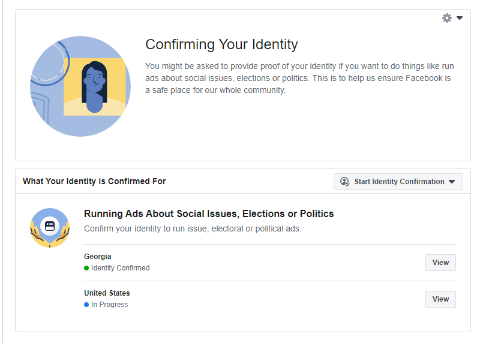Click the Identity Confirmed status text
The image size is (483, 343).
[x=121, y=268]
